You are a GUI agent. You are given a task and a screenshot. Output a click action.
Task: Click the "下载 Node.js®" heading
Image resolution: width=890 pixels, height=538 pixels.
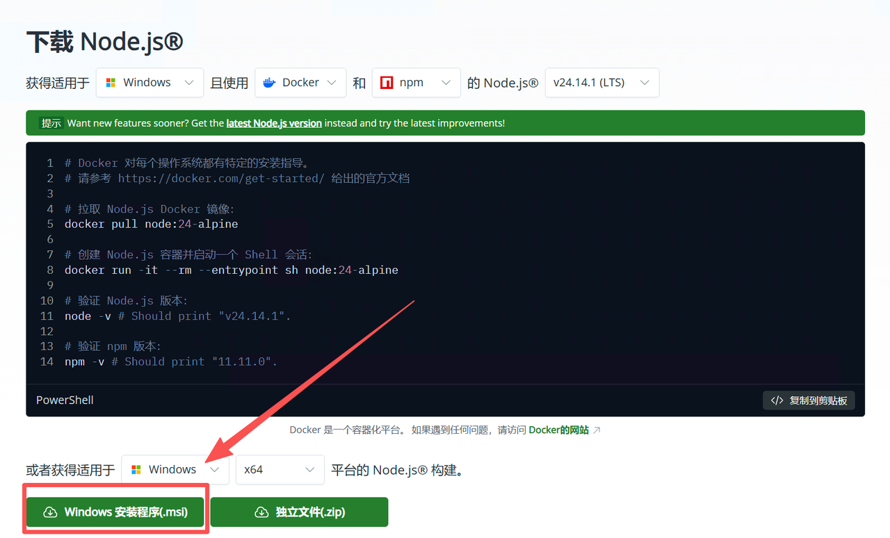click(105, 42)
